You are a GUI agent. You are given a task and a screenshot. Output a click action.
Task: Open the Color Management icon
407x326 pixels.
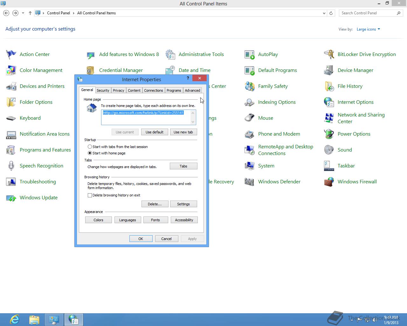point(11,70)
